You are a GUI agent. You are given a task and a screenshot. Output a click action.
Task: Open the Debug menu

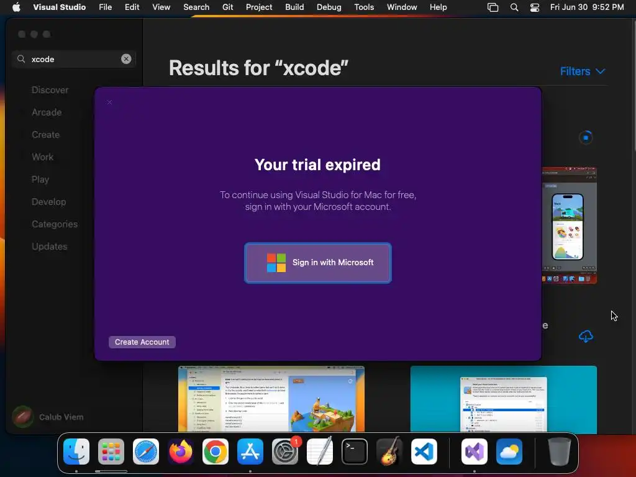click(x=329, y=7)
